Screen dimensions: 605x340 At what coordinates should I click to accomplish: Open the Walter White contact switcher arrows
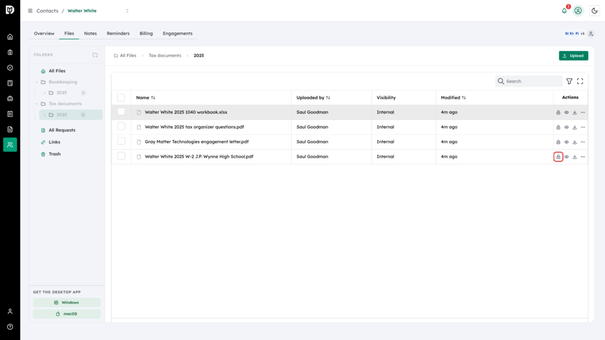click(128, 11)
